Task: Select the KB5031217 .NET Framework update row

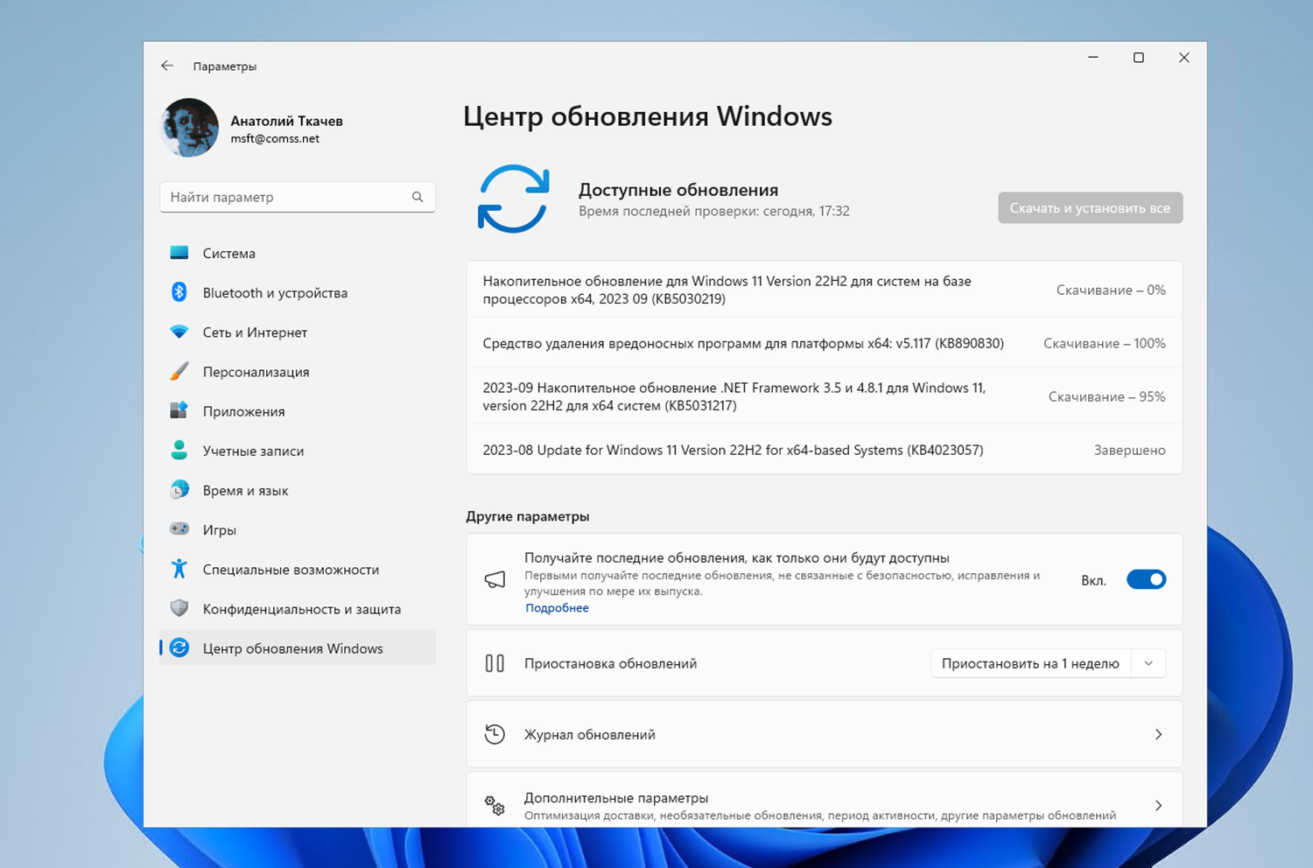Action: click(x=825, y=396)
